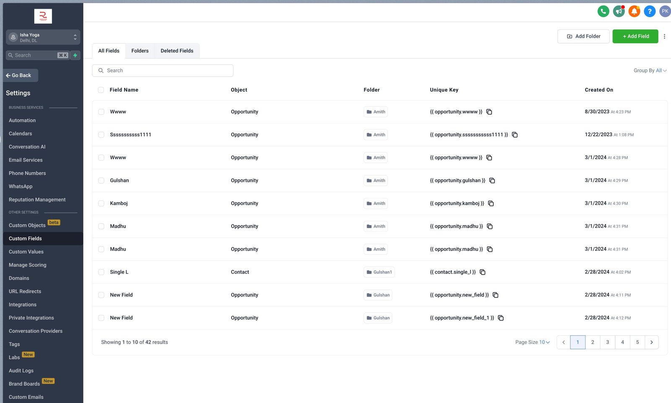Open the orange bell notifications
The image size is (671, 403).
[x=634, y=11]
